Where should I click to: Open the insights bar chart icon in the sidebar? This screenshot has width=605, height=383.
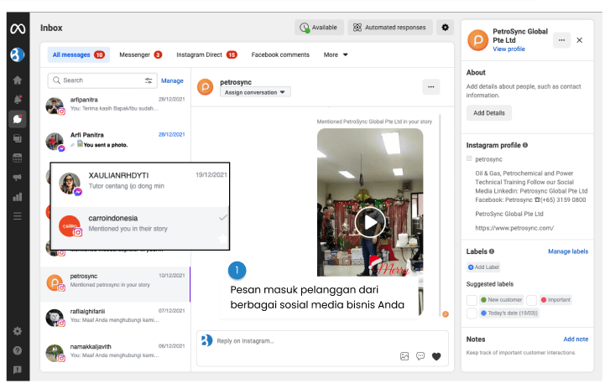pyautogui.click(x=18, y=197)
